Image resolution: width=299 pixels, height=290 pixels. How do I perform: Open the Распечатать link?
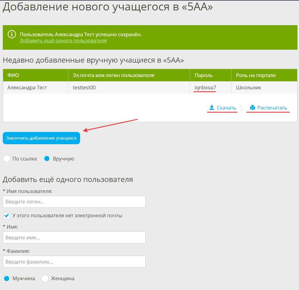pos(272,108)
